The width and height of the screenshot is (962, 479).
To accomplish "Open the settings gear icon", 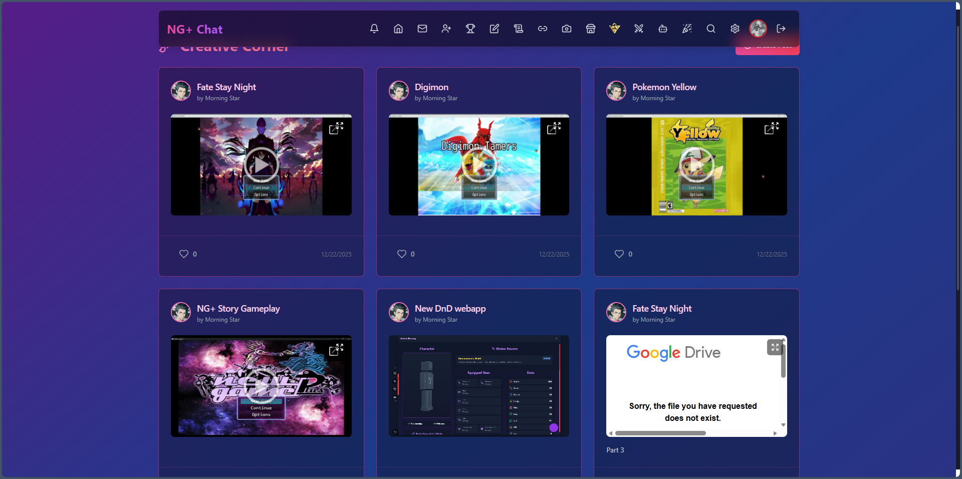I will coord(735,29).
